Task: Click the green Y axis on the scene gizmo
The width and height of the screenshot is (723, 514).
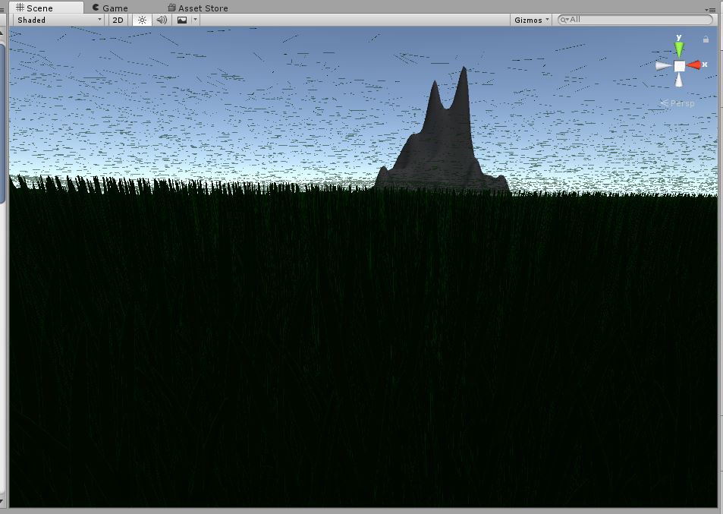Action: [x=678, y=47]
